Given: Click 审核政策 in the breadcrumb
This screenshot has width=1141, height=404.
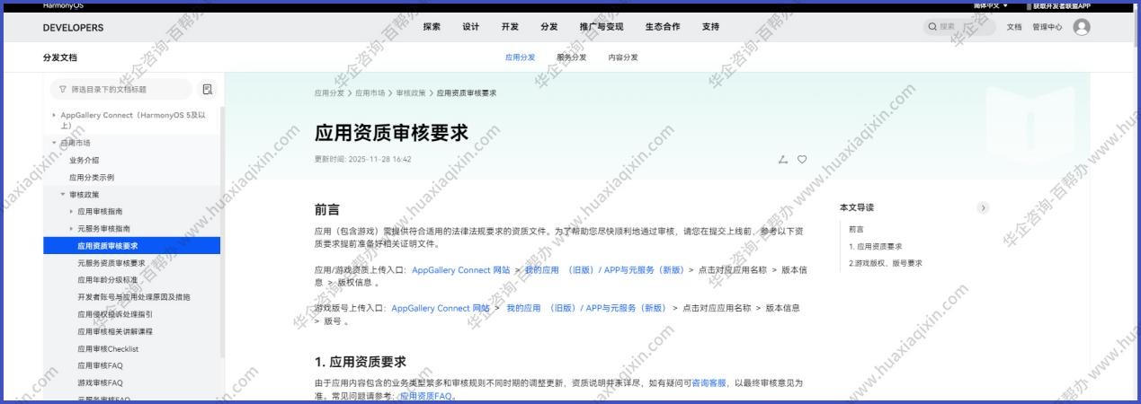Looking at the screenshot, I should (411, 92).
